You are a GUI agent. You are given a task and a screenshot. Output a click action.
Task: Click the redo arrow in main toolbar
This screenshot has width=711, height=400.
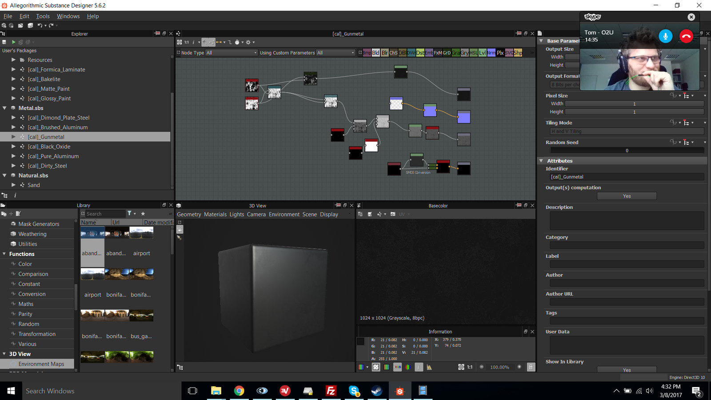coord(51,25)
